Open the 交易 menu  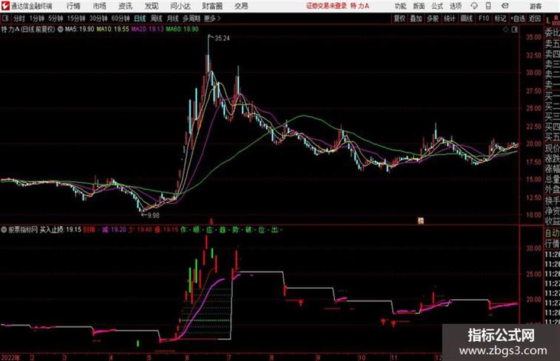tap(241, 6)
